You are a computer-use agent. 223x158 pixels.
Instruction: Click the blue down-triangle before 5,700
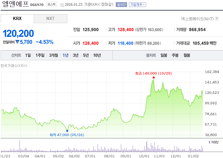pyautogui.click(x=17, y=42)
